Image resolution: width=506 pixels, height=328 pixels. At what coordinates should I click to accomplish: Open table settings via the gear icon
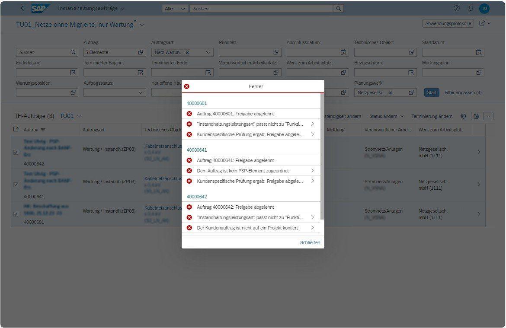pos(462,116)
